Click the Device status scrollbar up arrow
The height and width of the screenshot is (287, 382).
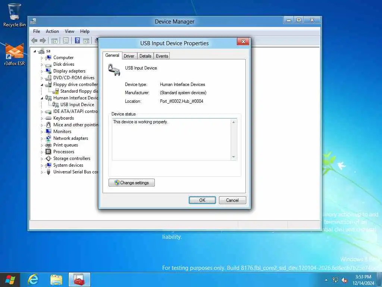point(234,122)
